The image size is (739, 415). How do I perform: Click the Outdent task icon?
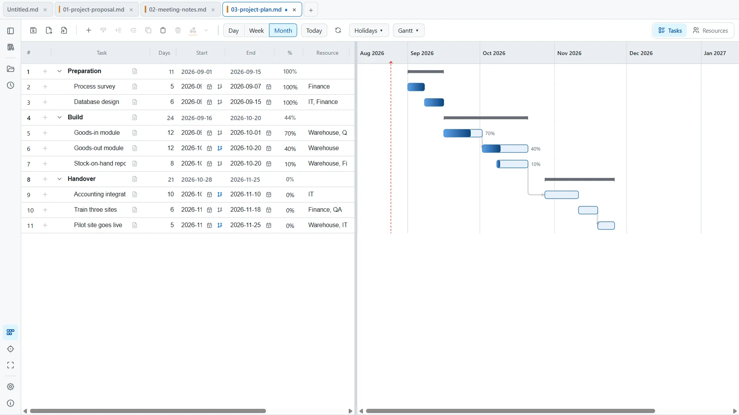(119, 30)
